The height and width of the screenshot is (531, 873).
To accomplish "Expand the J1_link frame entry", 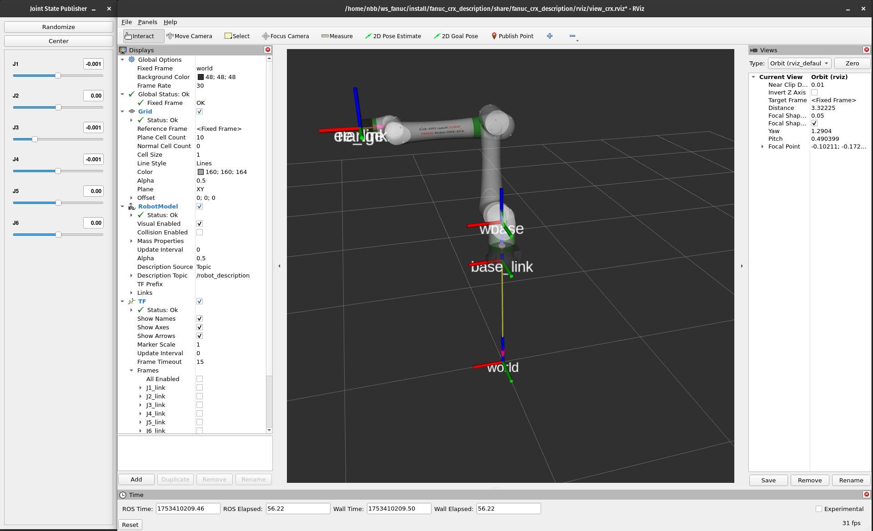I will [x=140, y=387].
